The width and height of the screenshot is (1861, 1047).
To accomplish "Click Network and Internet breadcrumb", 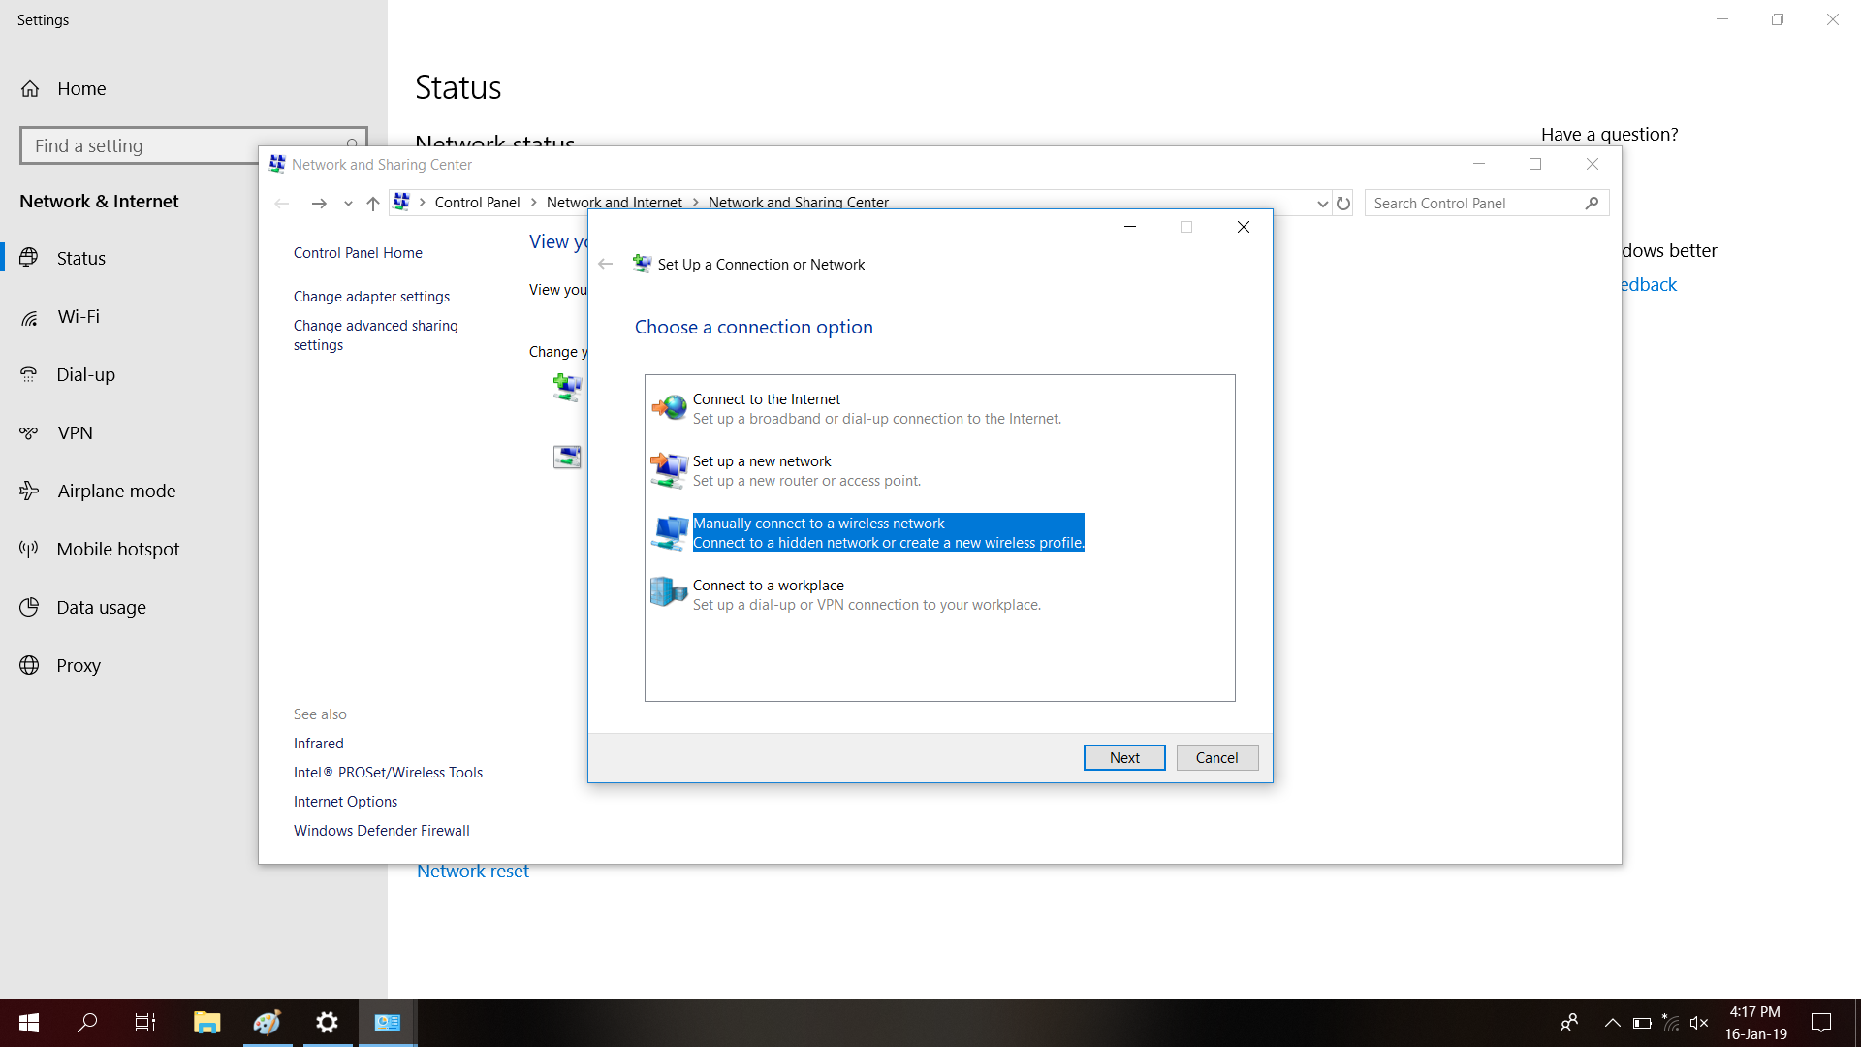I will pos(615,203).
